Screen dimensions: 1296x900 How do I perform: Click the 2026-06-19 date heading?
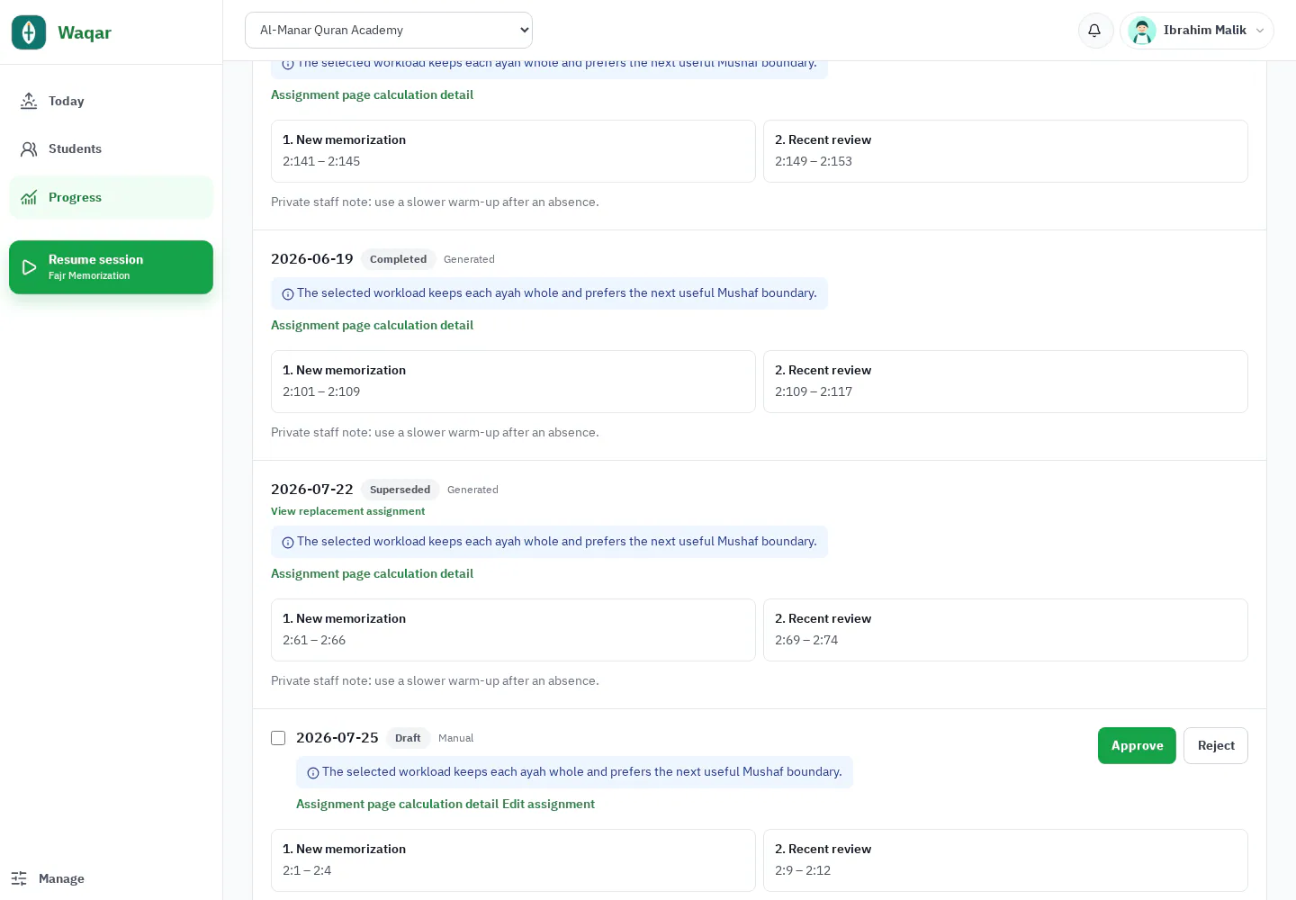coord(312,259)
